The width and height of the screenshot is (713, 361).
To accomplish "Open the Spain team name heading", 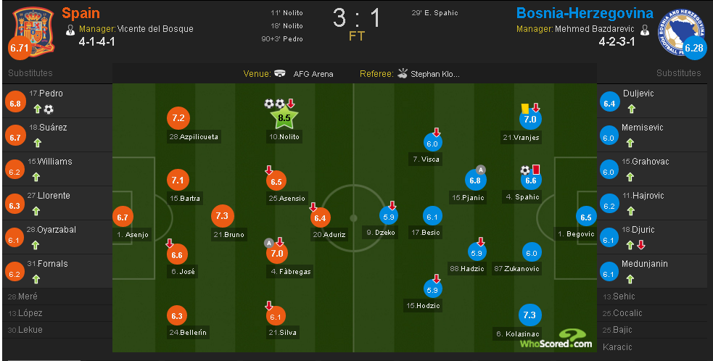I will click(81, 13).
